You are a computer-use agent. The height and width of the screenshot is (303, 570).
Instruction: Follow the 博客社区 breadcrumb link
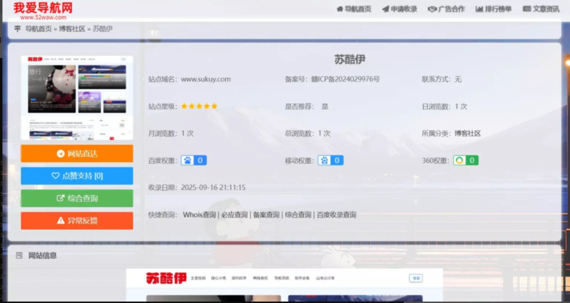click(72, 29)
